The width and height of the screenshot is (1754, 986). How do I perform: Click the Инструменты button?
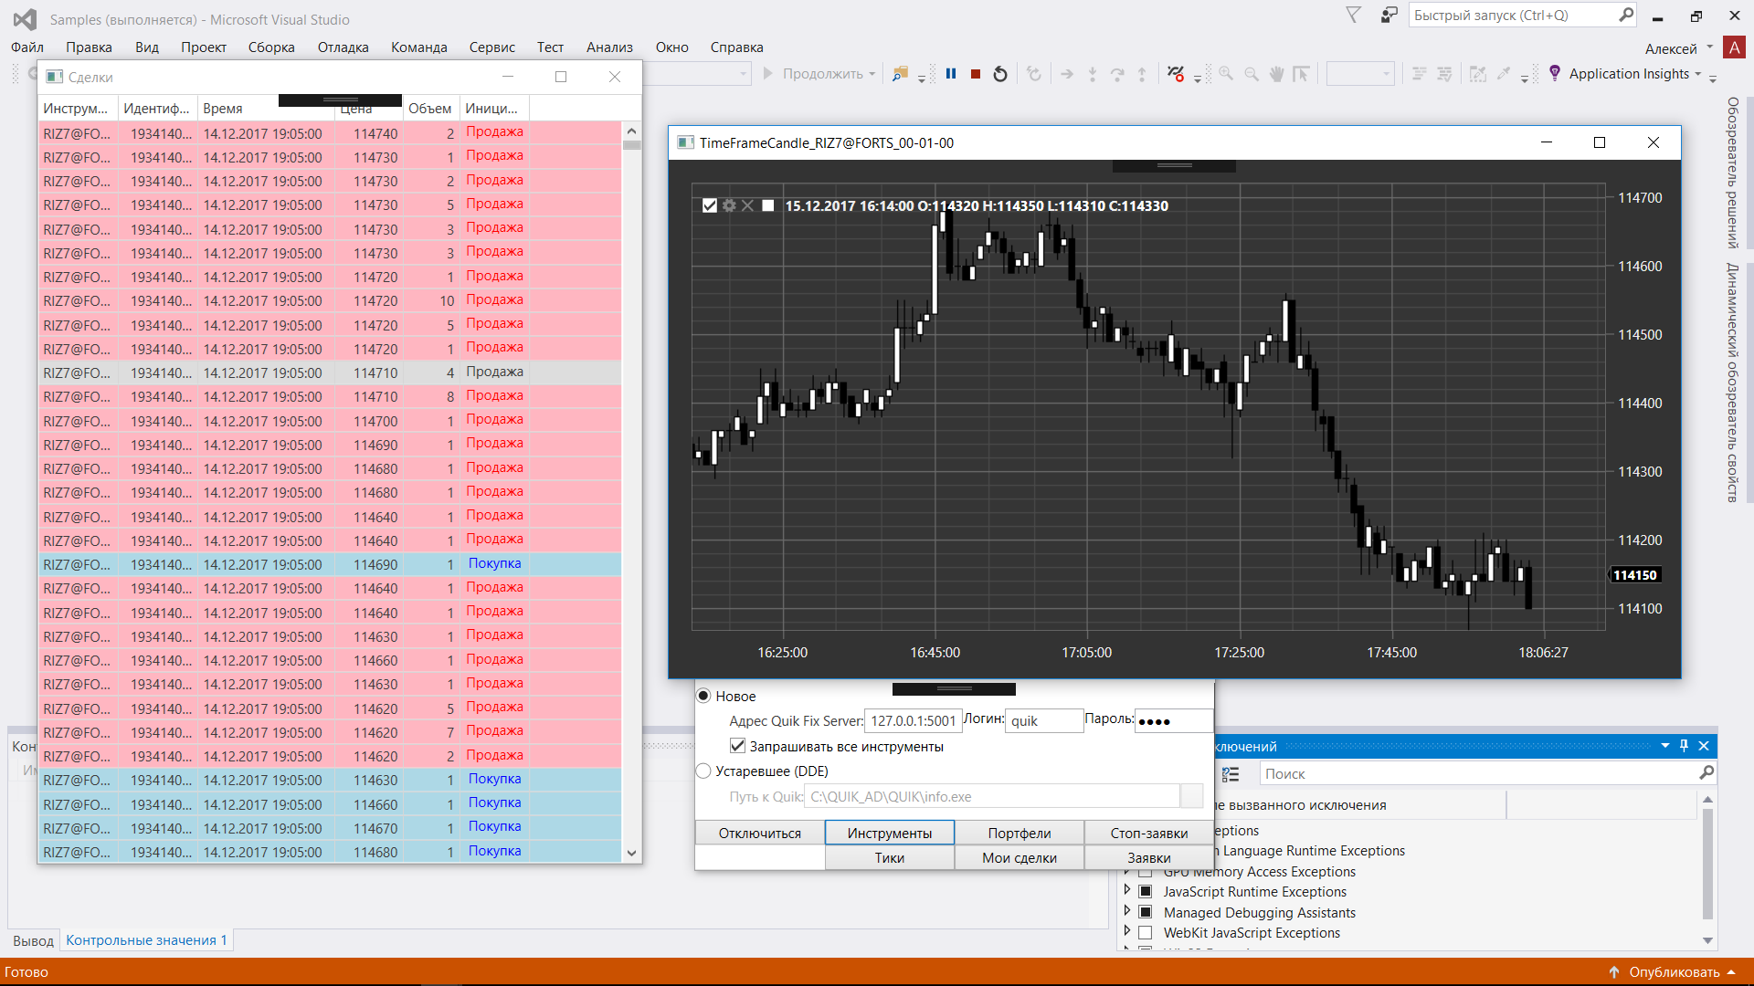[889, 833]
